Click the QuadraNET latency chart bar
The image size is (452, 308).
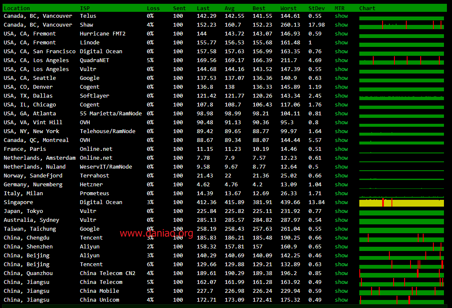click(x=402, y=61)
